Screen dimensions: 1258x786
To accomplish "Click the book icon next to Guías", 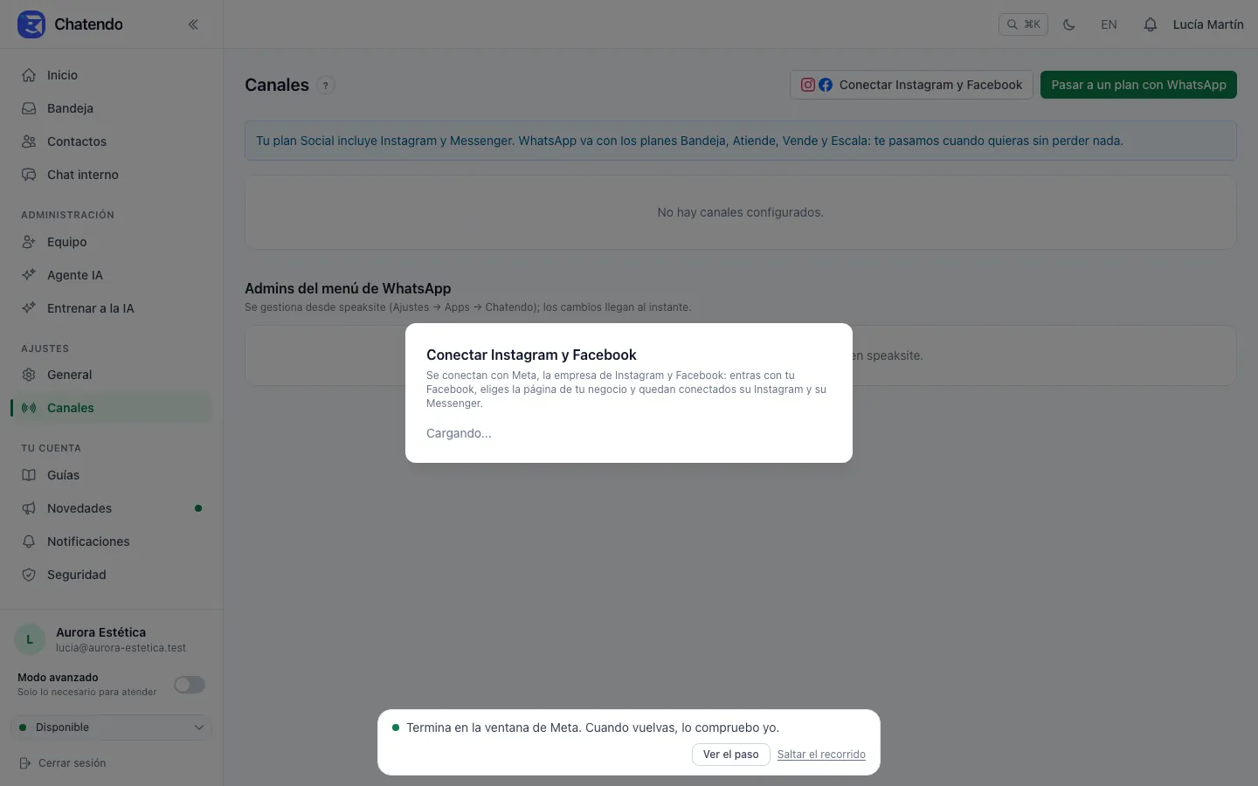I will (x=29, y=475).
